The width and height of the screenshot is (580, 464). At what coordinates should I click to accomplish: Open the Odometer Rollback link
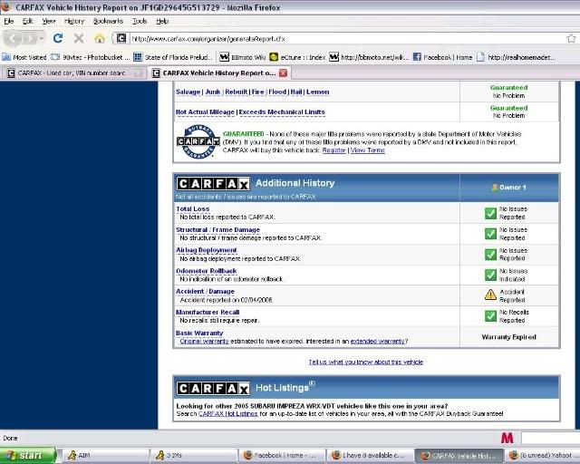(207, 271)
